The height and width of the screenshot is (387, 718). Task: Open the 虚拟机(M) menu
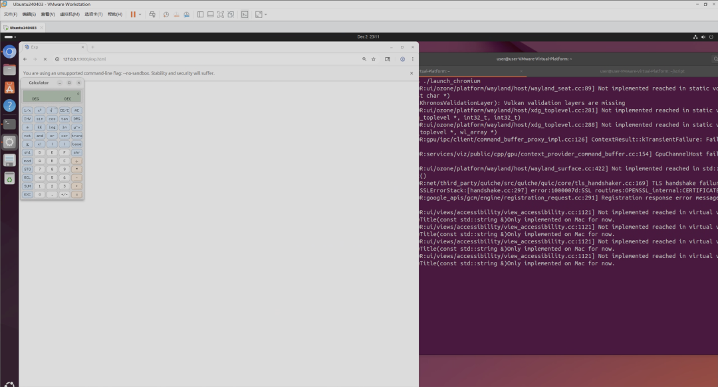(70, 14)
